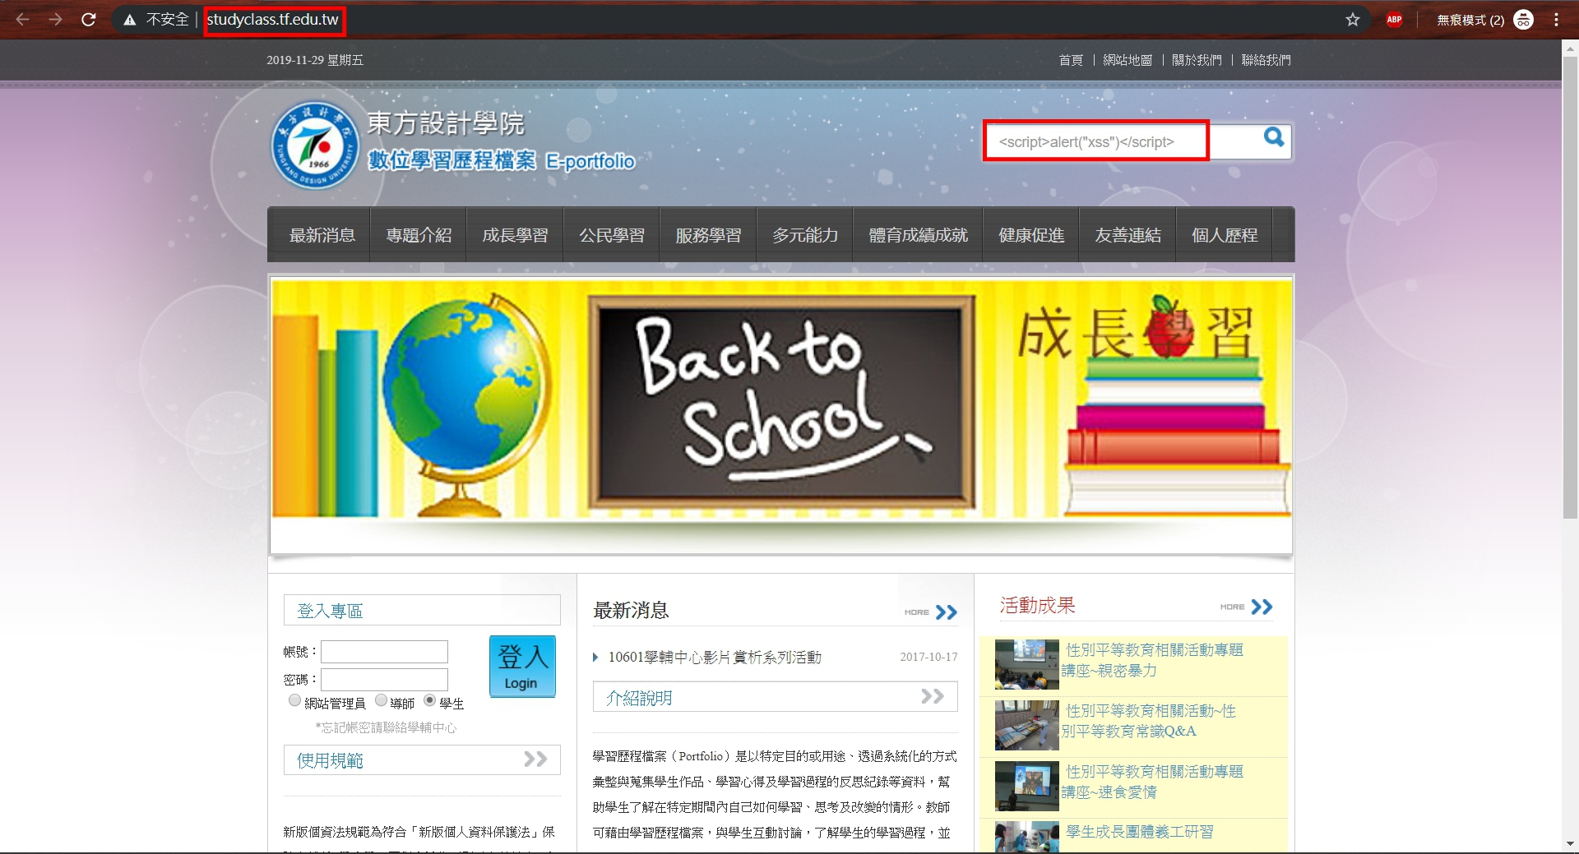Open the 講座~親密暴力 activity link

pos(1151,660)
